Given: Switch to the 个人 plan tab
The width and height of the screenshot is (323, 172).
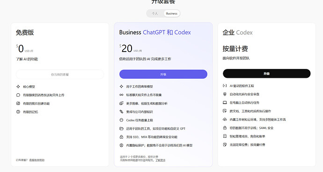Looking at the screenshot, I should point(154,14).
